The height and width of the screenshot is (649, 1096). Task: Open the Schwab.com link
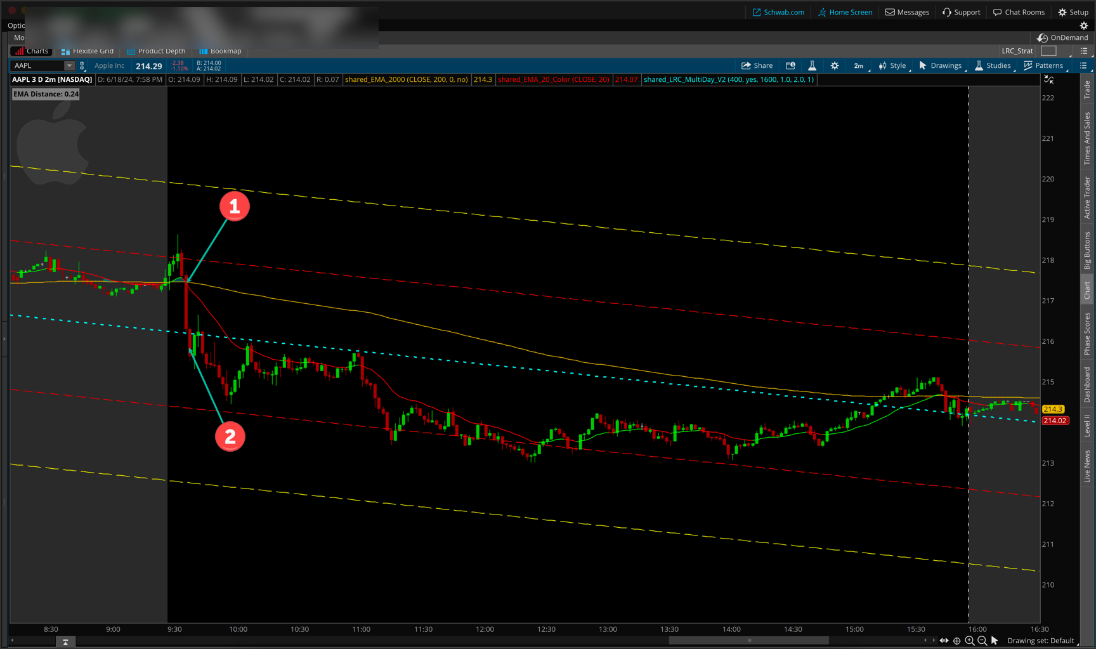coord(778,12)
